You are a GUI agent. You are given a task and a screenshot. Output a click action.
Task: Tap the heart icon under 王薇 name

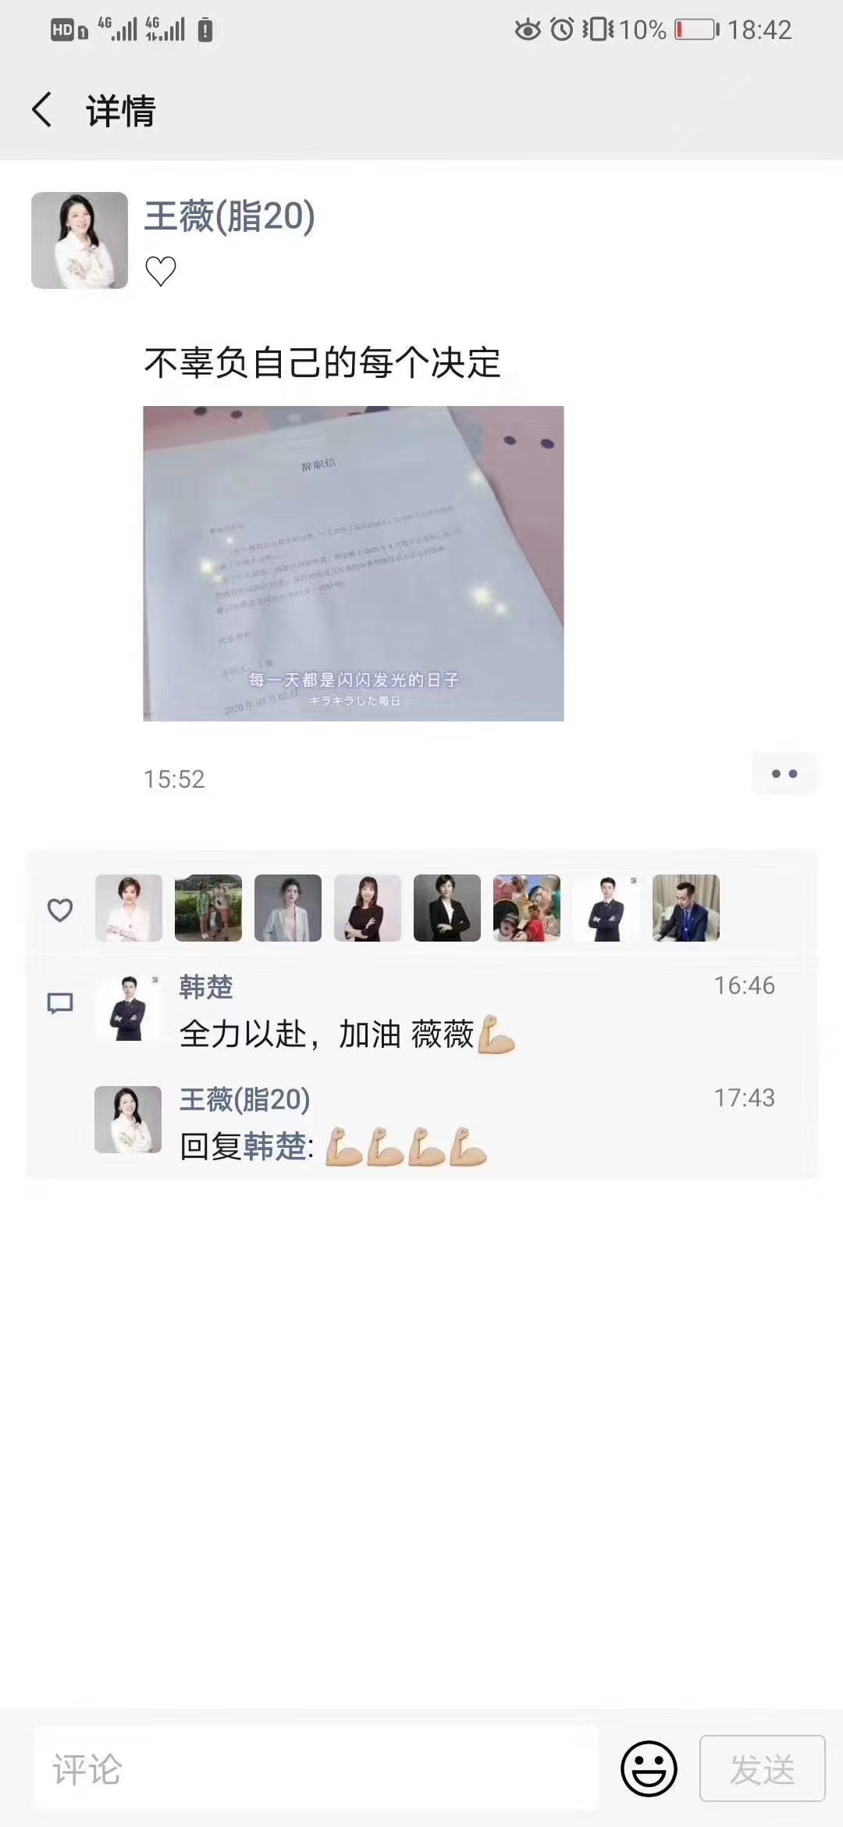pyautogui.click(x=161, y=271)
